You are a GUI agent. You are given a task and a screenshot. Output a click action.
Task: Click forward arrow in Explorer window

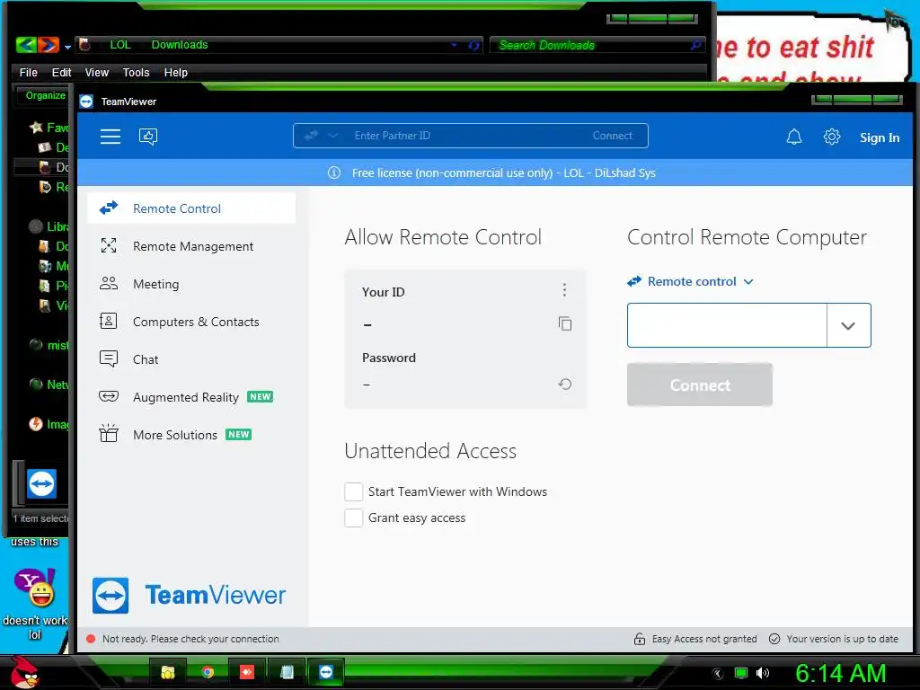pyautogui.click(x=49, y=45)
